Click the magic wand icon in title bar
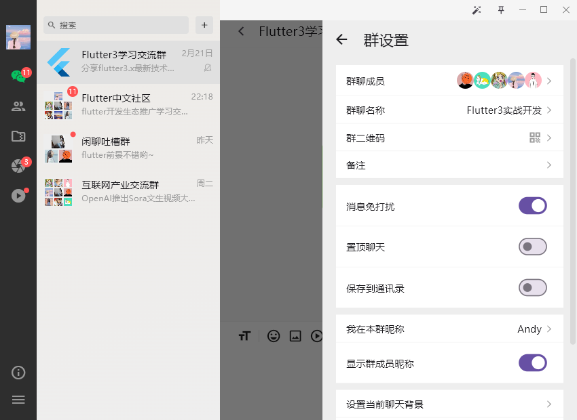This screenshot has width=577, height=420. tap(477, 10)
